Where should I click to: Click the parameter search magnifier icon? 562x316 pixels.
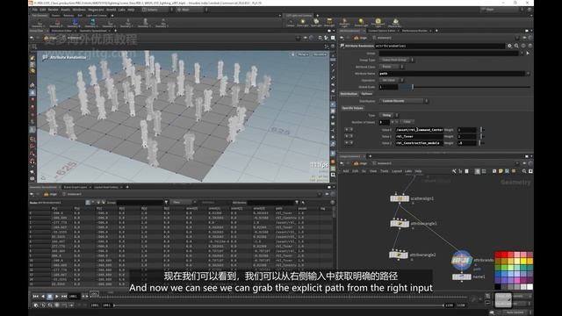[x=516, y=46]
